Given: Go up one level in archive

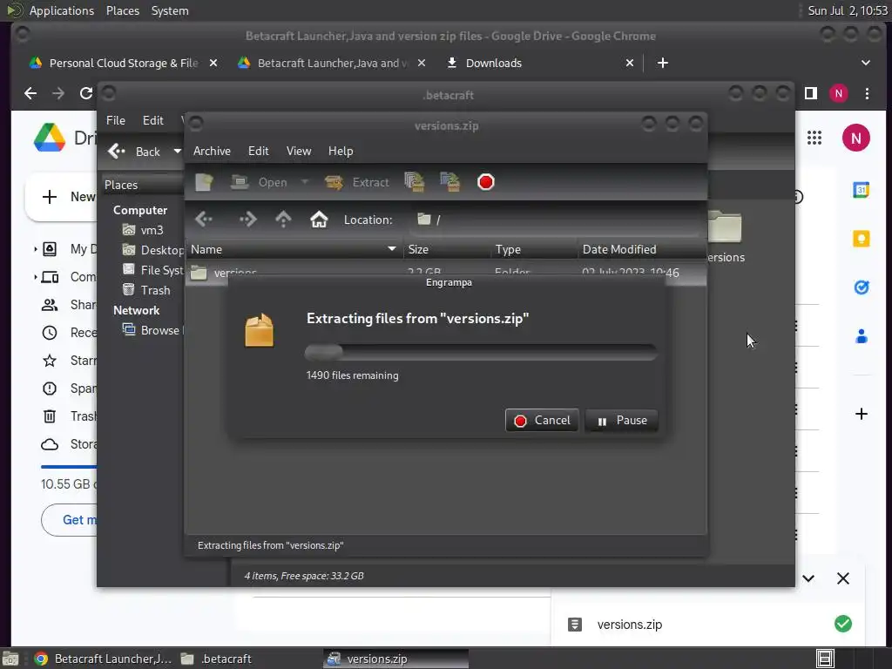Looking at the screenshot, I should pos(283,220).
